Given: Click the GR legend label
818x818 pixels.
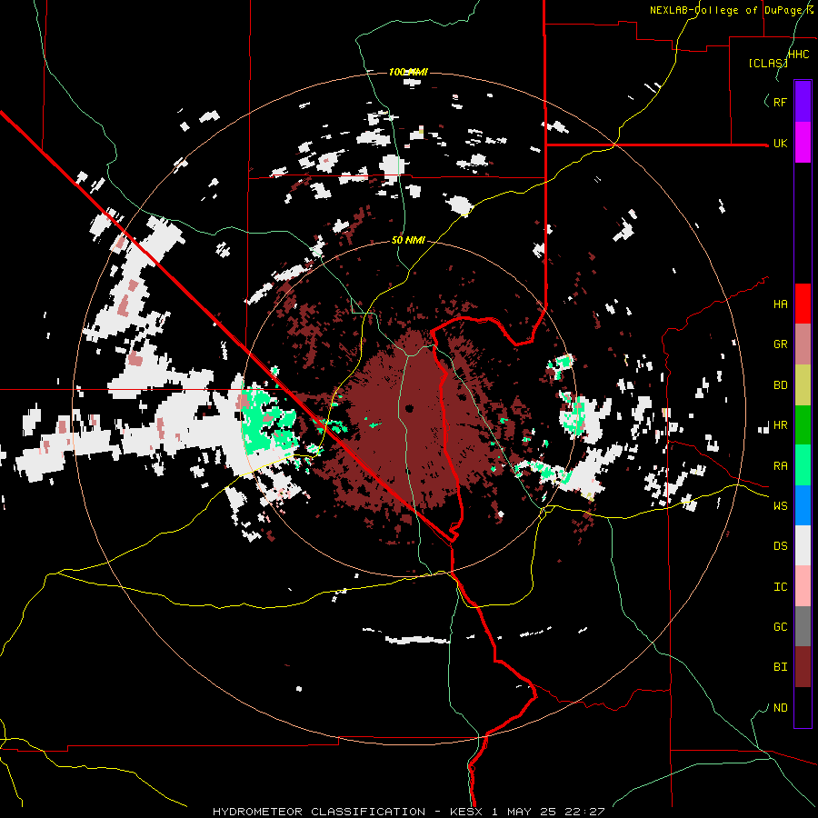Looking at the screenshot, I should click(780, 344).
